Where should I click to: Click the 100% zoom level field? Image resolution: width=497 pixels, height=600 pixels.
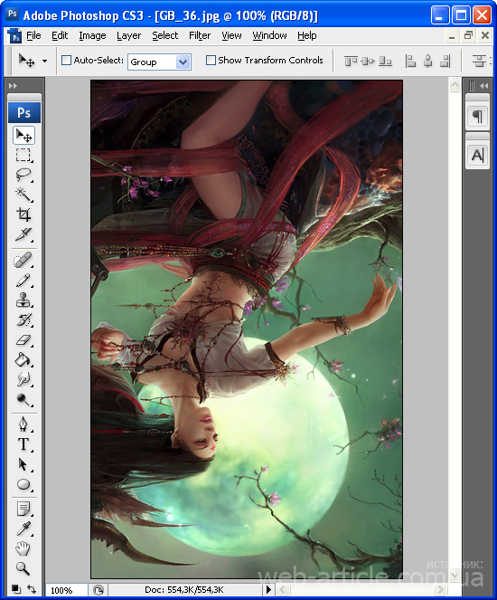click(67, 590)
